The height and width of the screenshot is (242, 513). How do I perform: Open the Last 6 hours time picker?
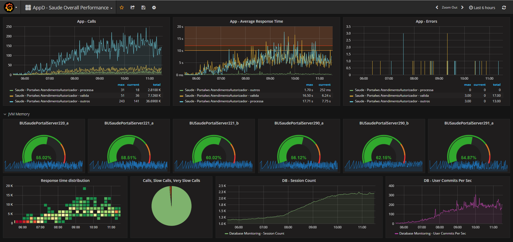coord(482,7)
